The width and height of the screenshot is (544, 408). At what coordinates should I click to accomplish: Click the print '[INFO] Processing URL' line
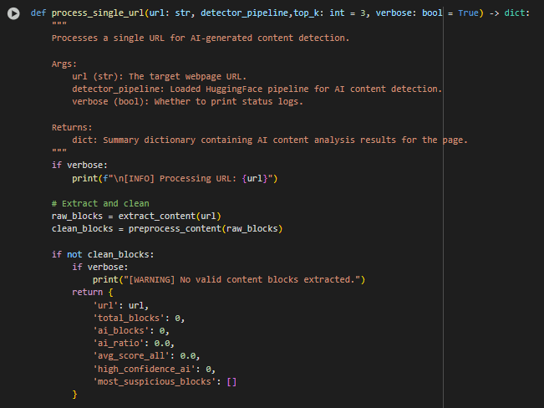pyautogui.click(x=175, y=178)
